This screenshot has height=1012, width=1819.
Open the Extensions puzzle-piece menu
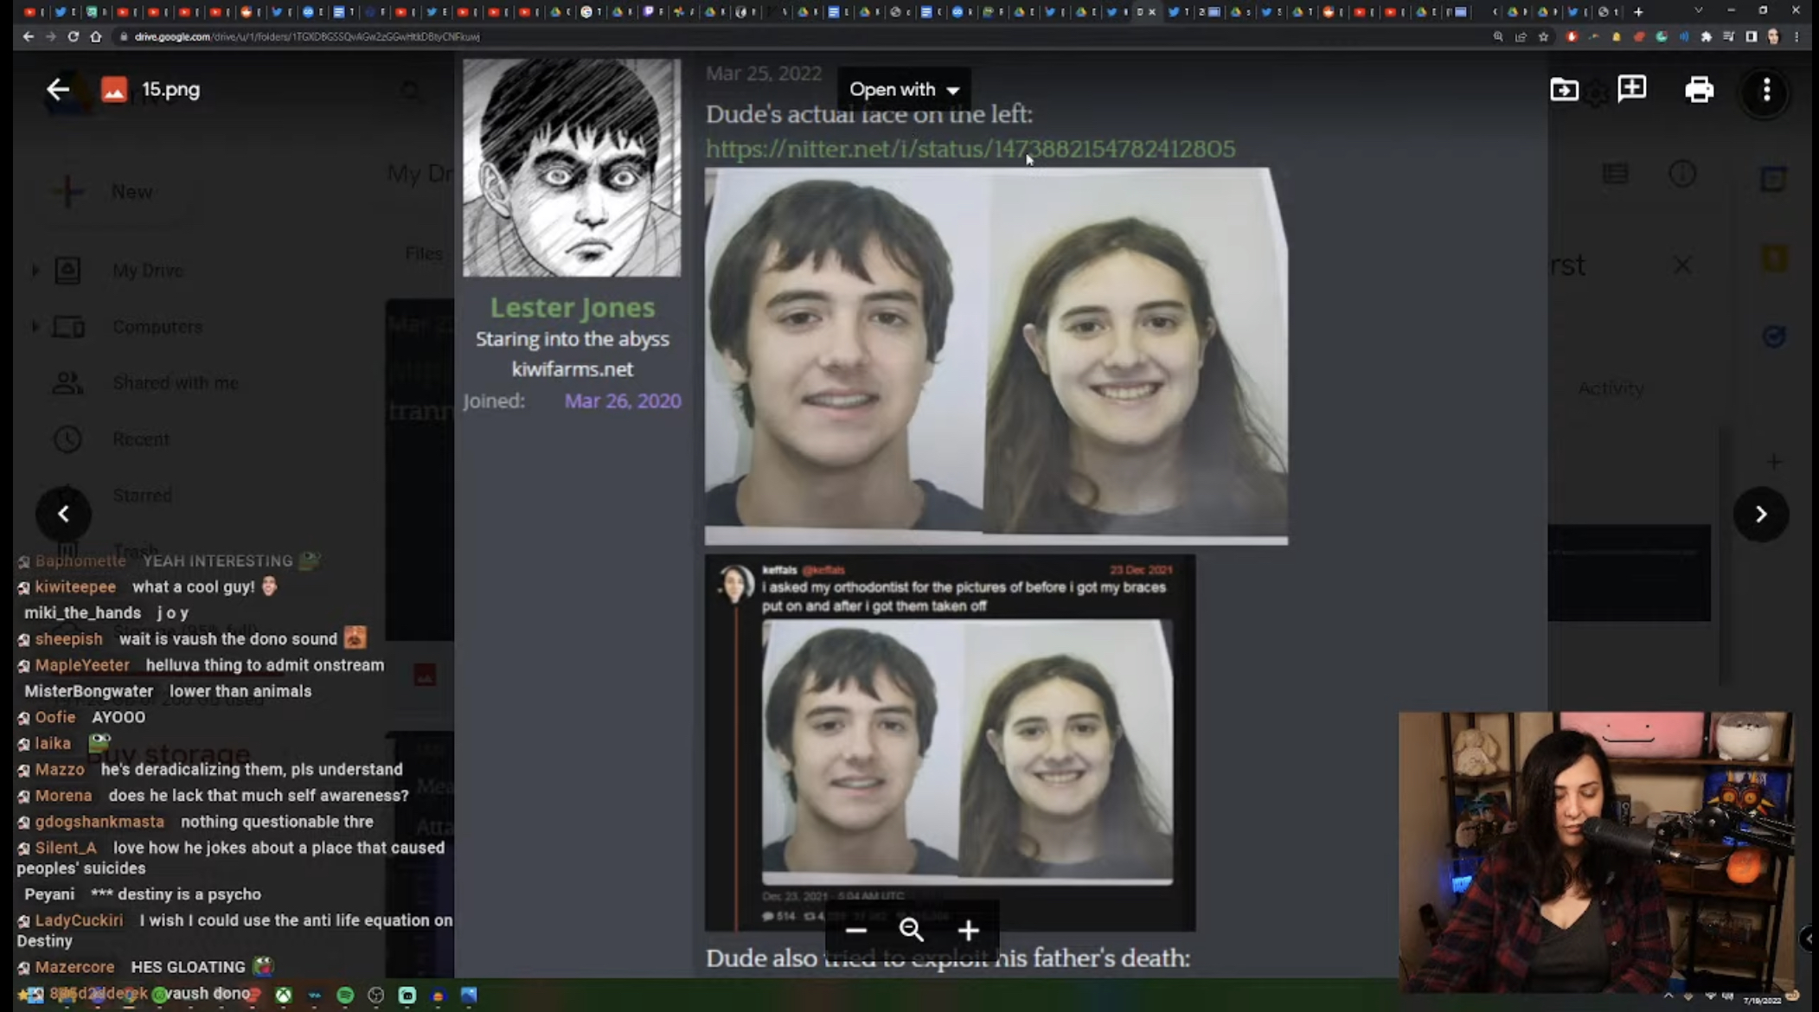[x=1706, y=36]
